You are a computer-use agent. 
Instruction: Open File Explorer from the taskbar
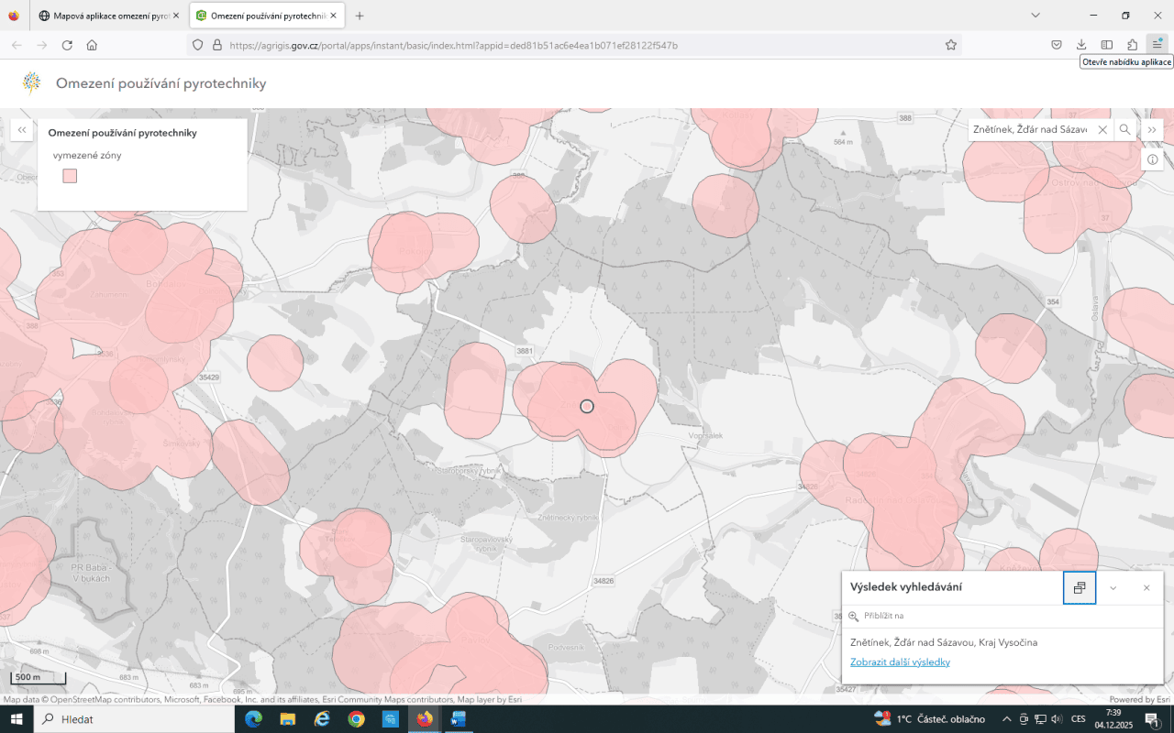[x=287, y=719]
